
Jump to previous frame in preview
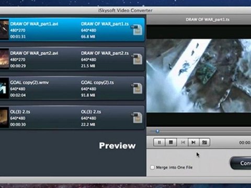click(182, 143)
